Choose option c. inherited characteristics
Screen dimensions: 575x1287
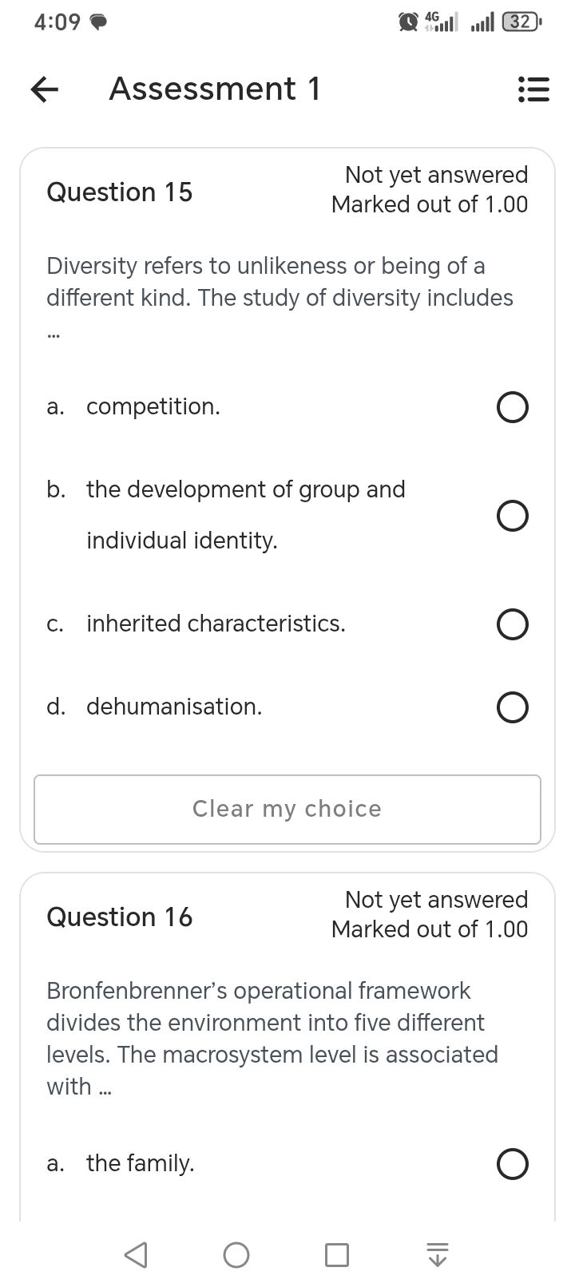512,624
